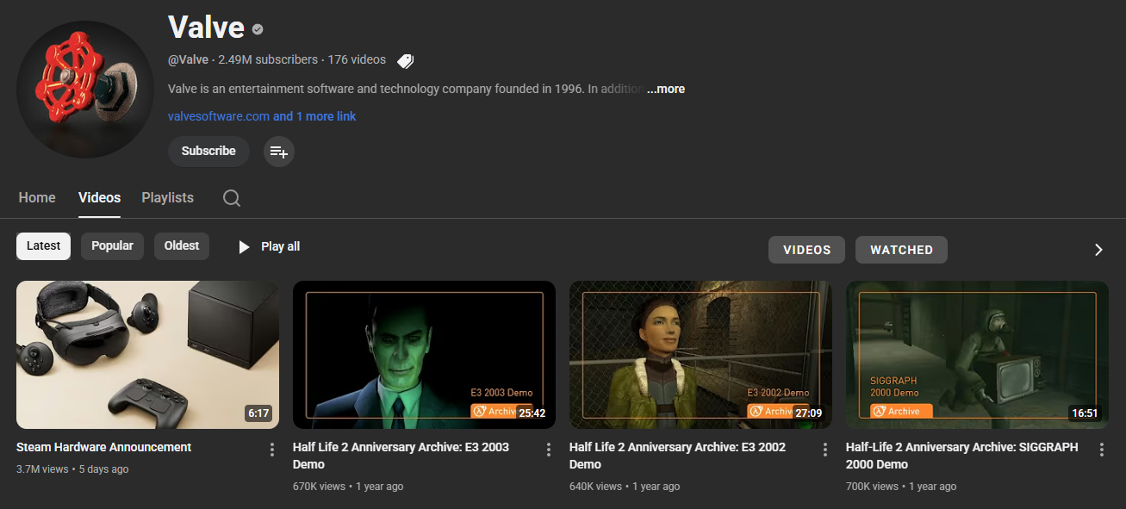Open the Valve channel avatar image

(x=85, y=89)
